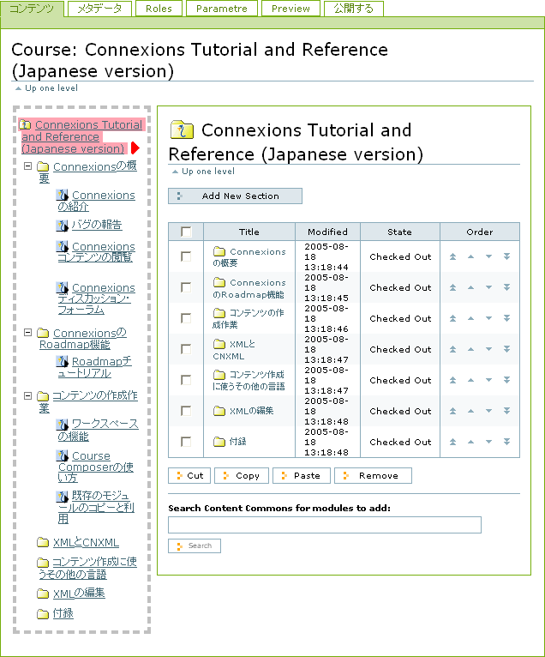Open Connexionsの紹介 module in tree
The image size is (545, 657).
click(96, 201)
